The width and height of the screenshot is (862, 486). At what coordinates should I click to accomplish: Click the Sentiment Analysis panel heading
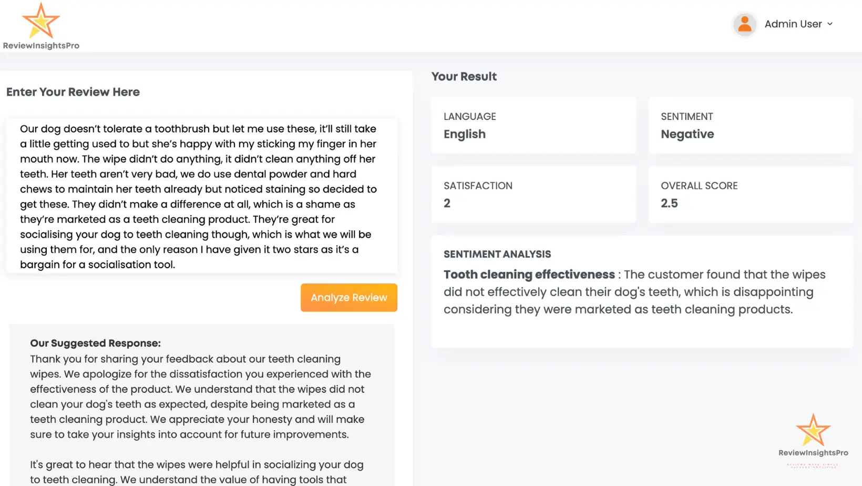click(497, 254)
